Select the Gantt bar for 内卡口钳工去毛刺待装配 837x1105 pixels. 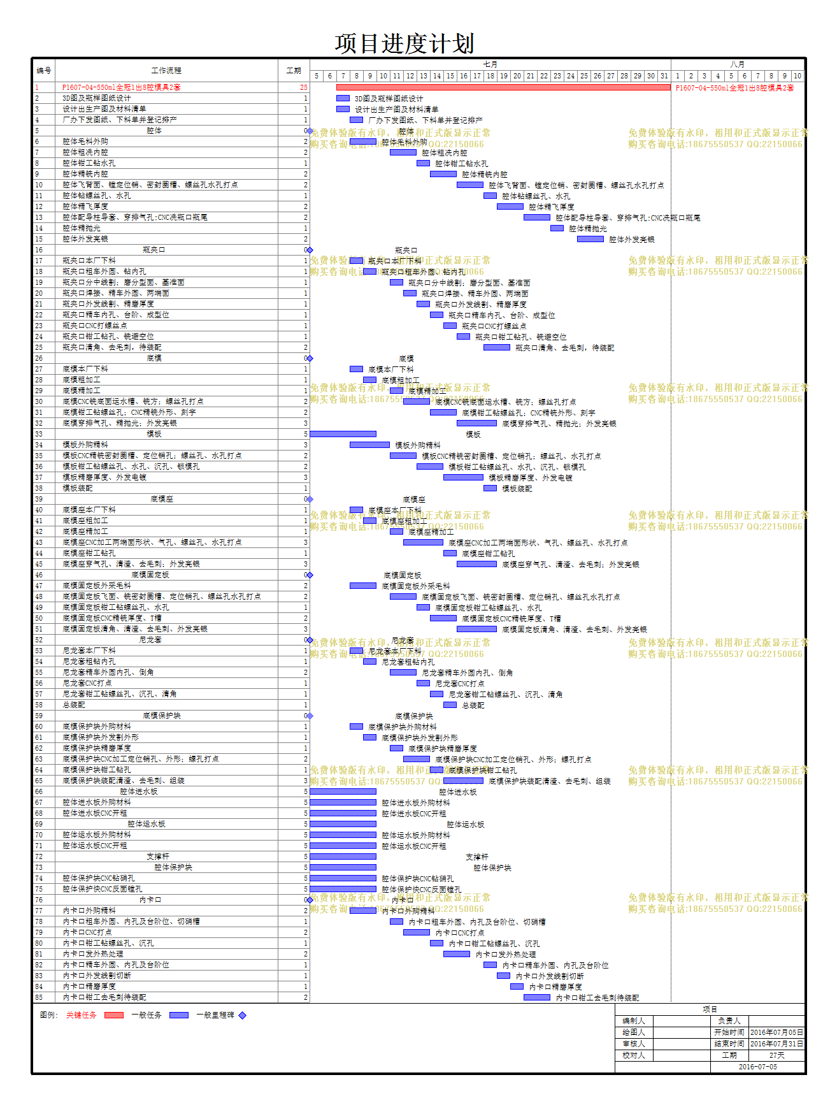click(x=537, y=997)
